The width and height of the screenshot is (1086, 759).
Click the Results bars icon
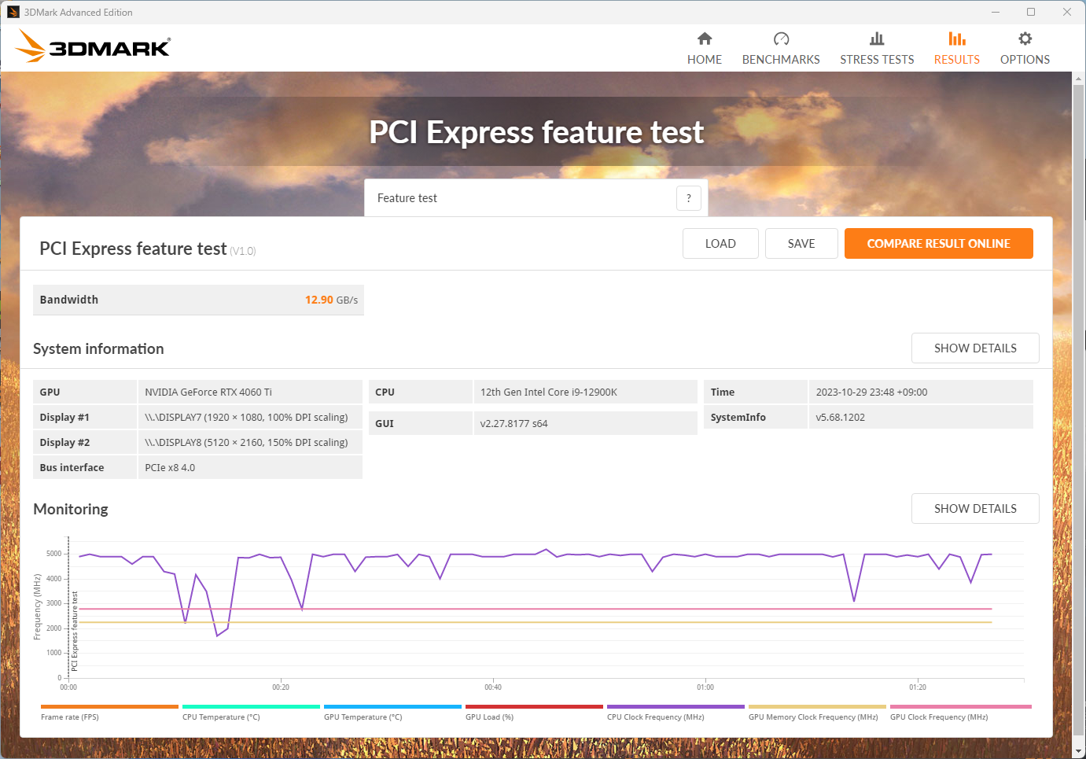tap(957, 39)
